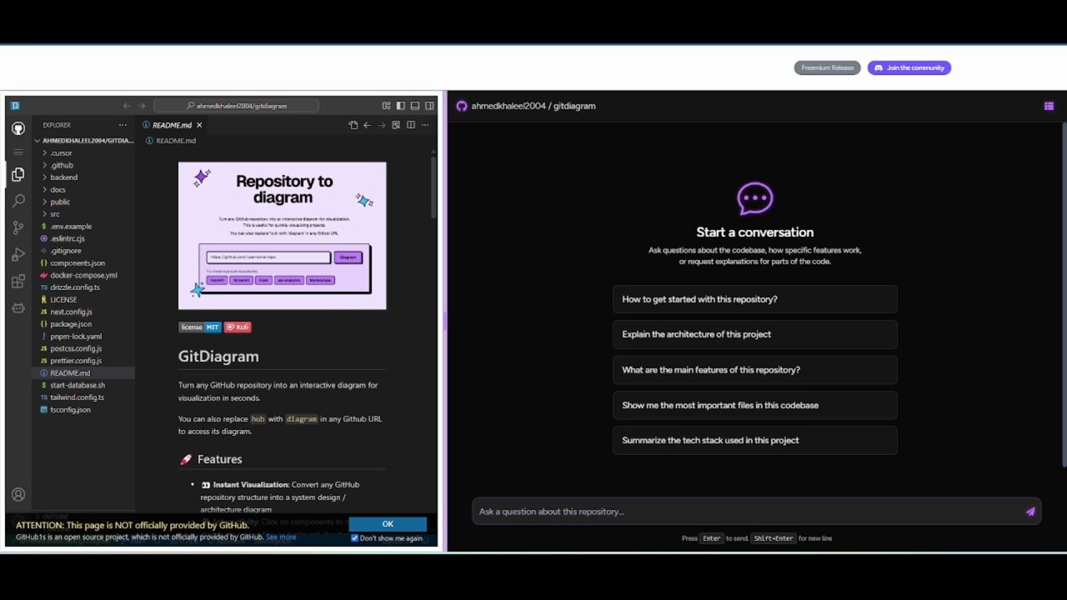Navigate back using the editor toolbar arrow
Screen dimensions: 1067x600
click(367, 125)
